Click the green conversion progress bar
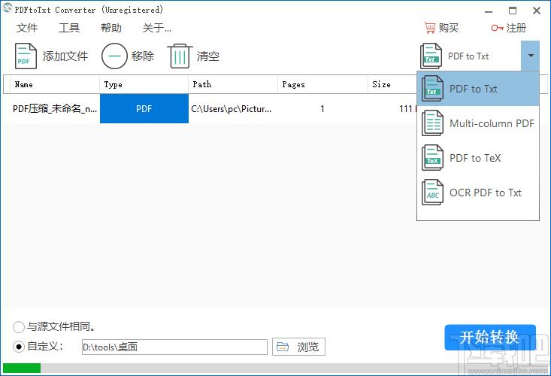The width and height of the screenshot is (551, 376). click(x=22, y=368)
